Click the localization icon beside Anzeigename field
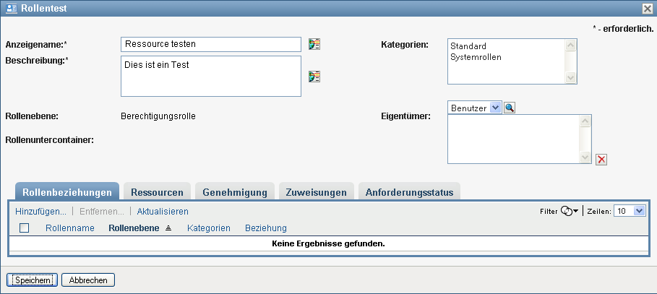Screen dimensions: 657x294 (x=314, y=44)
